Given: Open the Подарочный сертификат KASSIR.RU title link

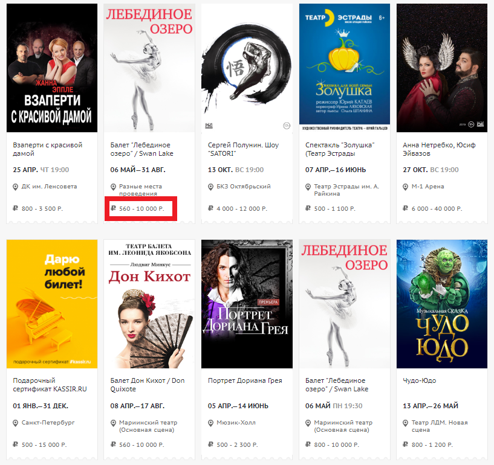Looking at the screenshot, I should coord(50,385).
